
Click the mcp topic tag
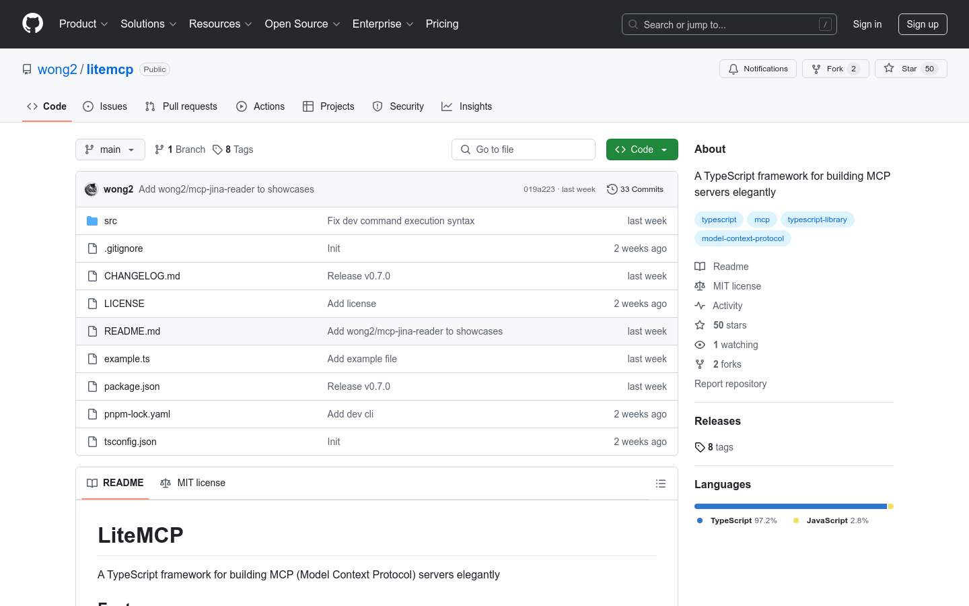coord(762,220)
